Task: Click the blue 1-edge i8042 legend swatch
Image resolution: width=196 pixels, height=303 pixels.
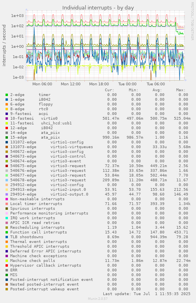Action: point(7,100)
